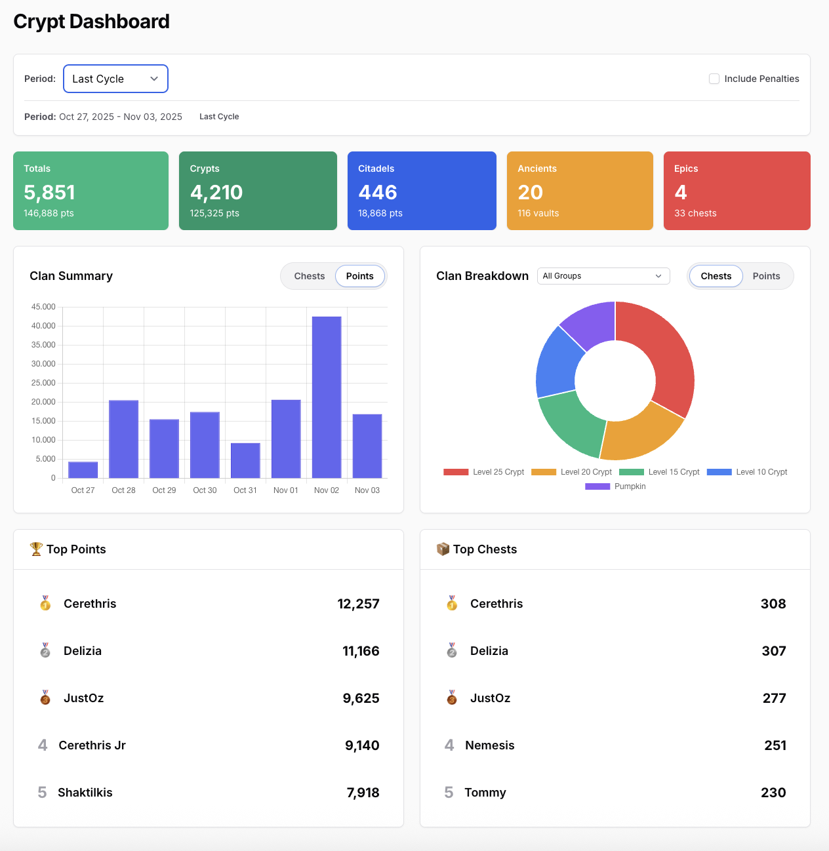Click the green Totals summary card
The width and height of the screenshot is (829, 851).
(91, 191)
